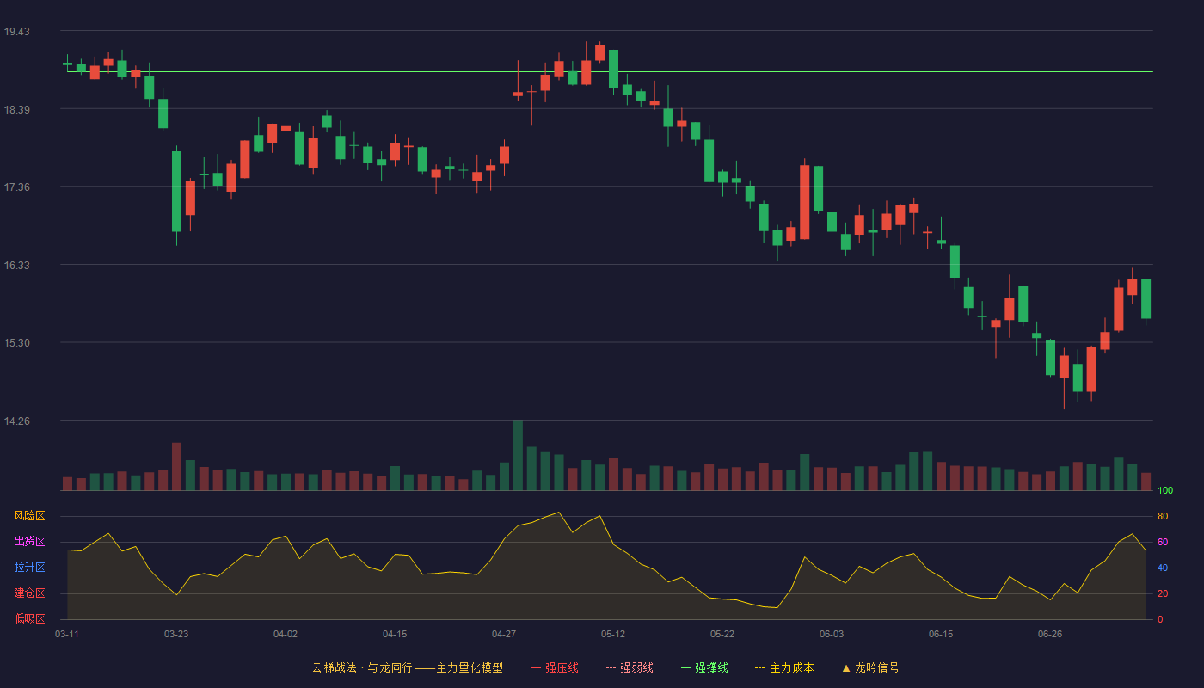The width and height of the screenshot is (1204, 688).
Task: Click the orange 80 indicator axis value
Action: pyautogui.click(x=1163, y=516)
